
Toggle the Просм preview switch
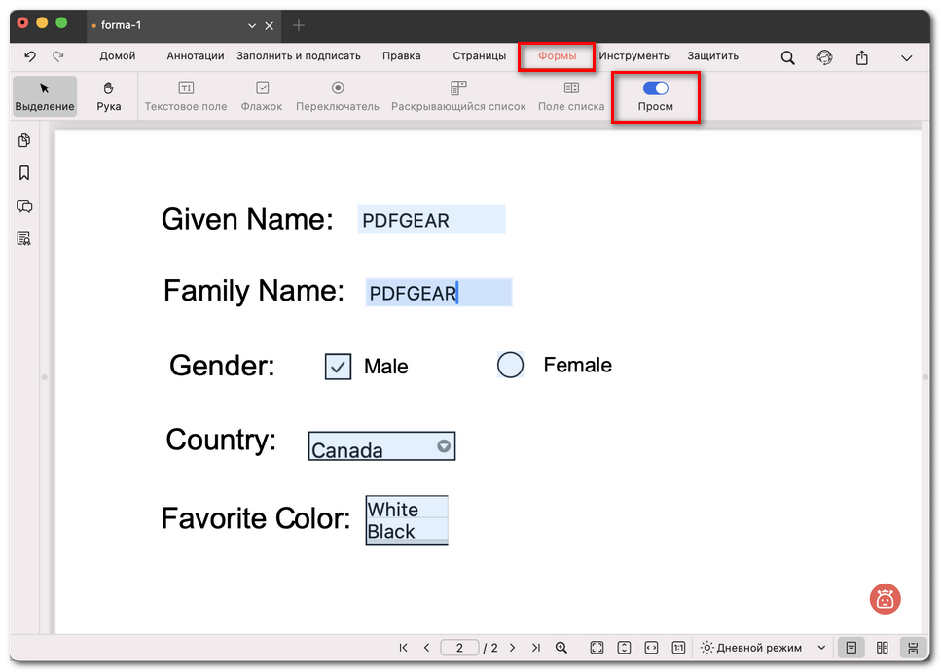[655, 88]
